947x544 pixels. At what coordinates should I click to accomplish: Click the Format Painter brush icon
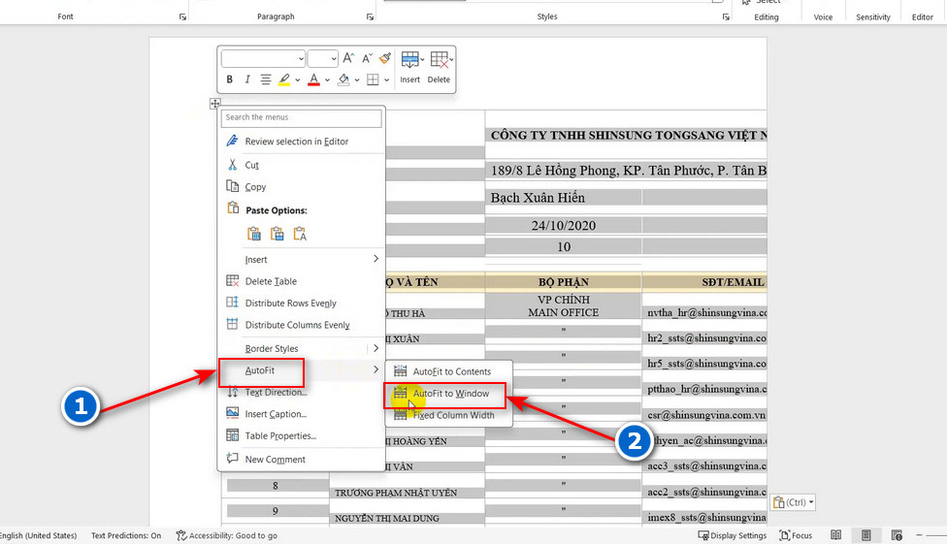(x=385, y=58)
